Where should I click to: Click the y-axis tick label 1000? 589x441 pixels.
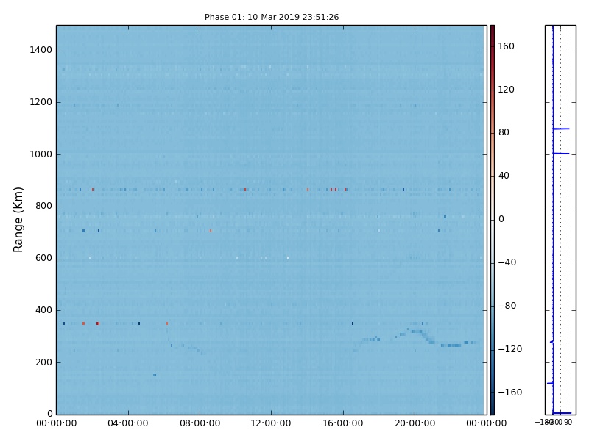41,154
